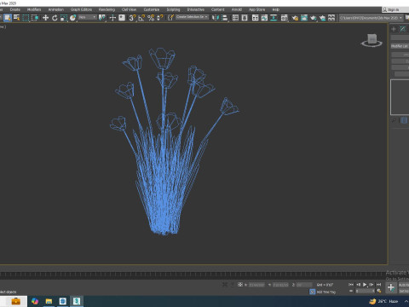Click the Z coordinate input field
The width and height of the screenshot is (409, 307).
tap(304, 285)
